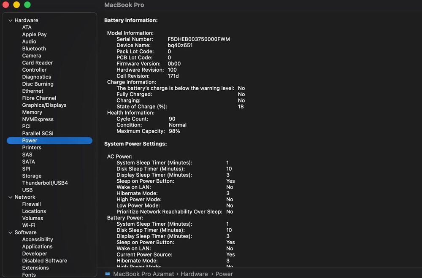Collapse the Hardware section chevron
The width and height of the screenshot is (422, 278).
11,20
